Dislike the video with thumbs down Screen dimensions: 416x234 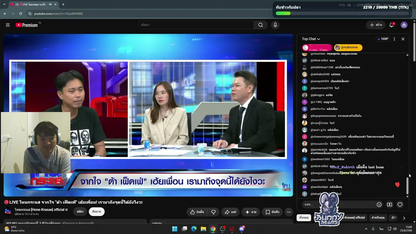click(214, 212)
